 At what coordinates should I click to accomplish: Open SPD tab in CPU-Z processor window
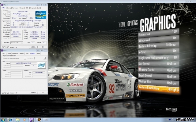(27, 8)
